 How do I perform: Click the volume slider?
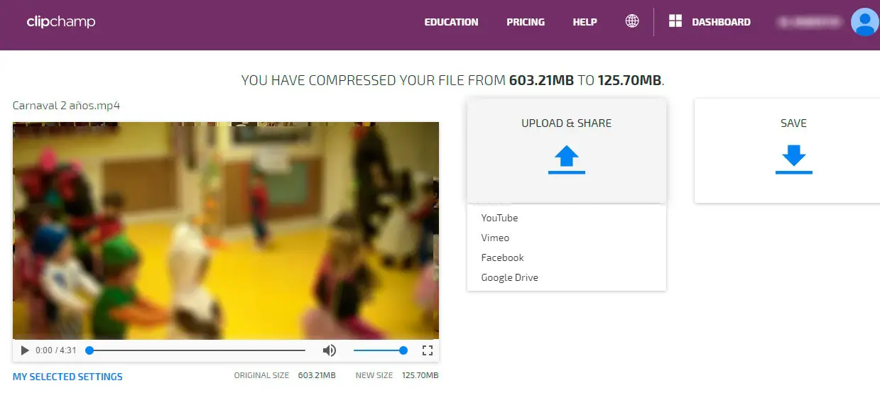coord(380,350)
